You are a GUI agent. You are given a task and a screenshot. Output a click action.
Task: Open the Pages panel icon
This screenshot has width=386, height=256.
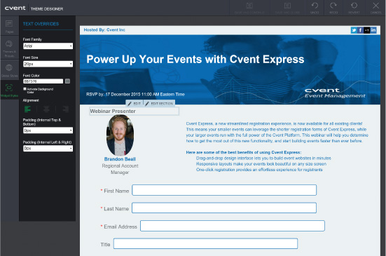pos(9,26)
